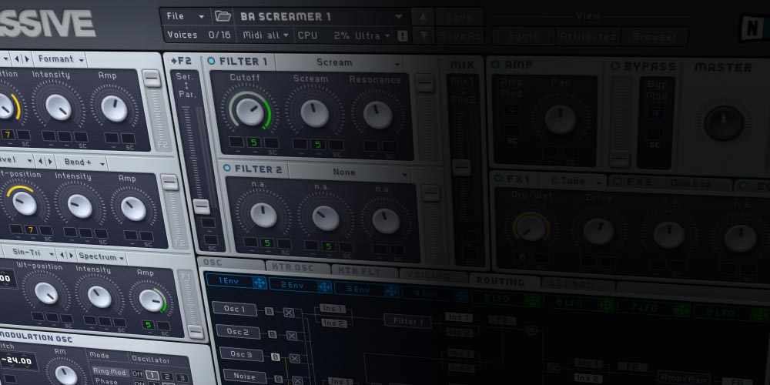
Task: Select Ring Mod oscillator 1
Action: coord(154,377)
